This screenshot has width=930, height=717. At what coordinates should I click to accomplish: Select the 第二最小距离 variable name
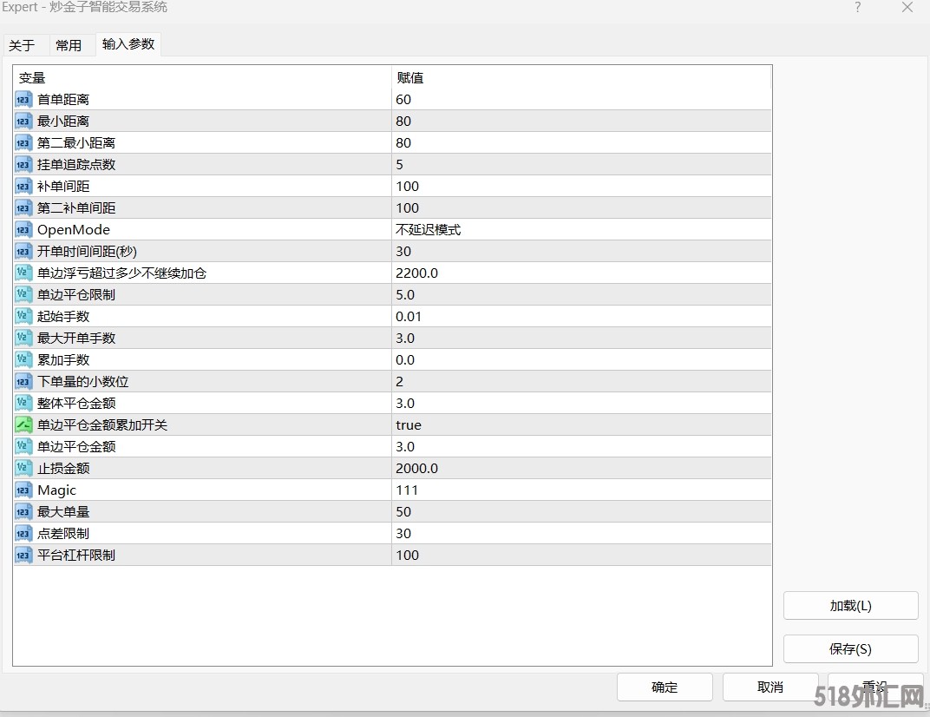pyautogui.click(x=76, y=143)
